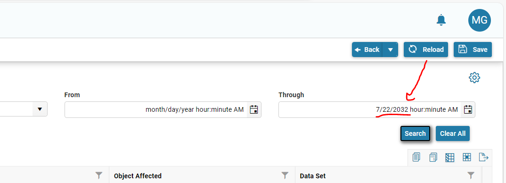Open the Through date calendar picker
Screen dimensions: 506x183
tap(468, 109)
